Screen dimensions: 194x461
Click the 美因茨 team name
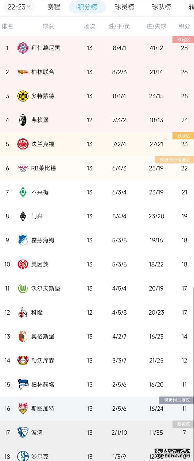[x=40, y=264]
